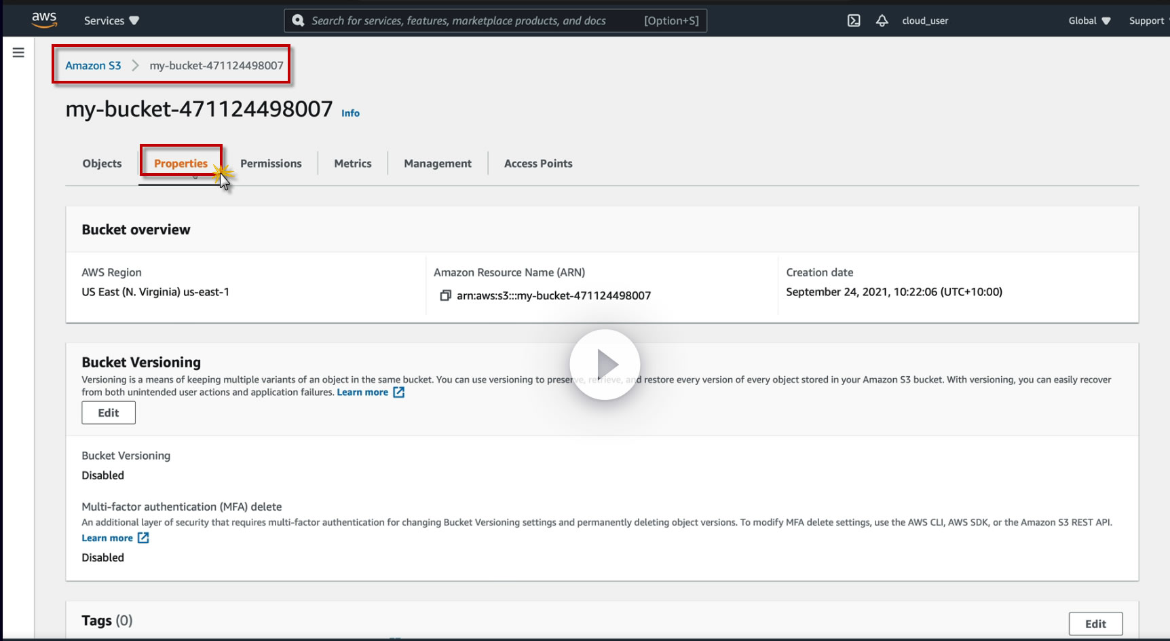Copy the bucket ARN with the copy icon

[445, 295]
